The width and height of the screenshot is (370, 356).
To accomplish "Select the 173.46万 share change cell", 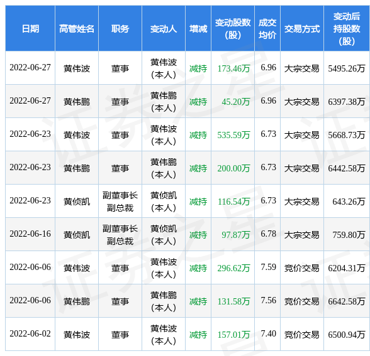I will (233, 68).
